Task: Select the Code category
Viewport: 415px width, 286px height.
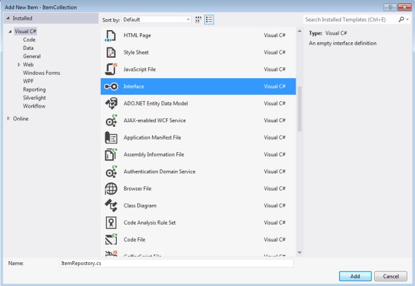Action: click(x=29, y=40)
